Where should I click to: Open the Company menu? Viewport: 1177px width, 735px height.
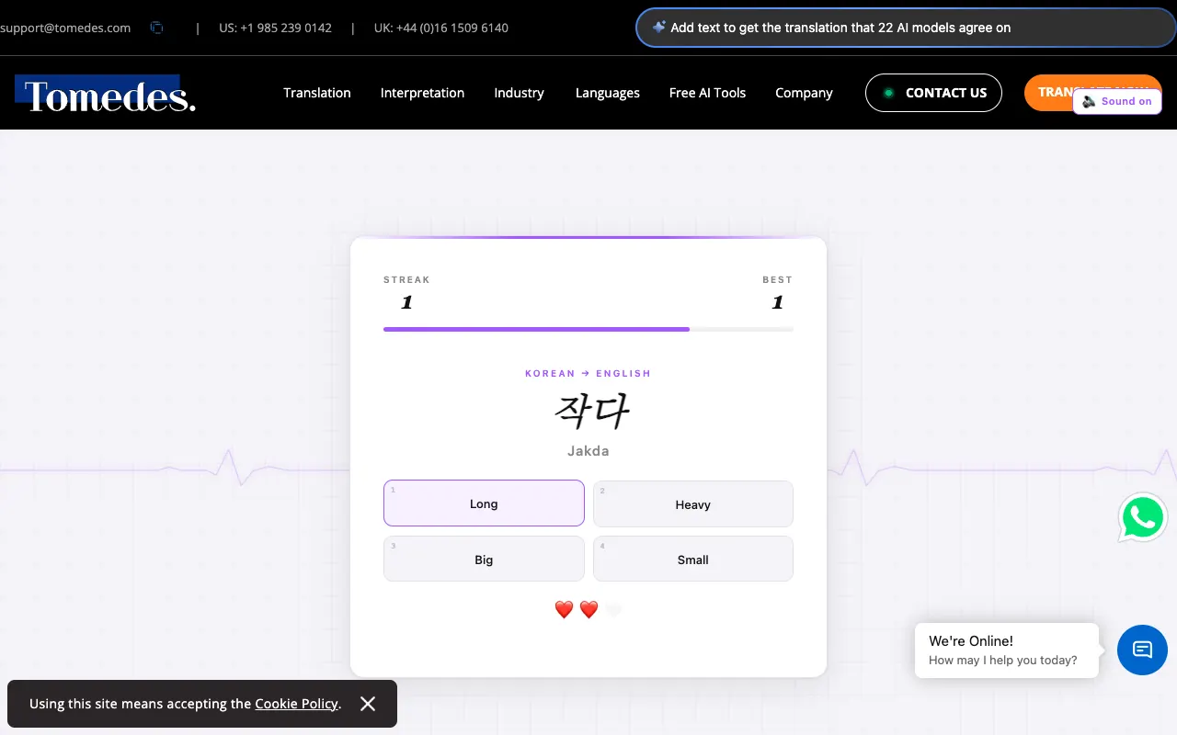[804, 93]
